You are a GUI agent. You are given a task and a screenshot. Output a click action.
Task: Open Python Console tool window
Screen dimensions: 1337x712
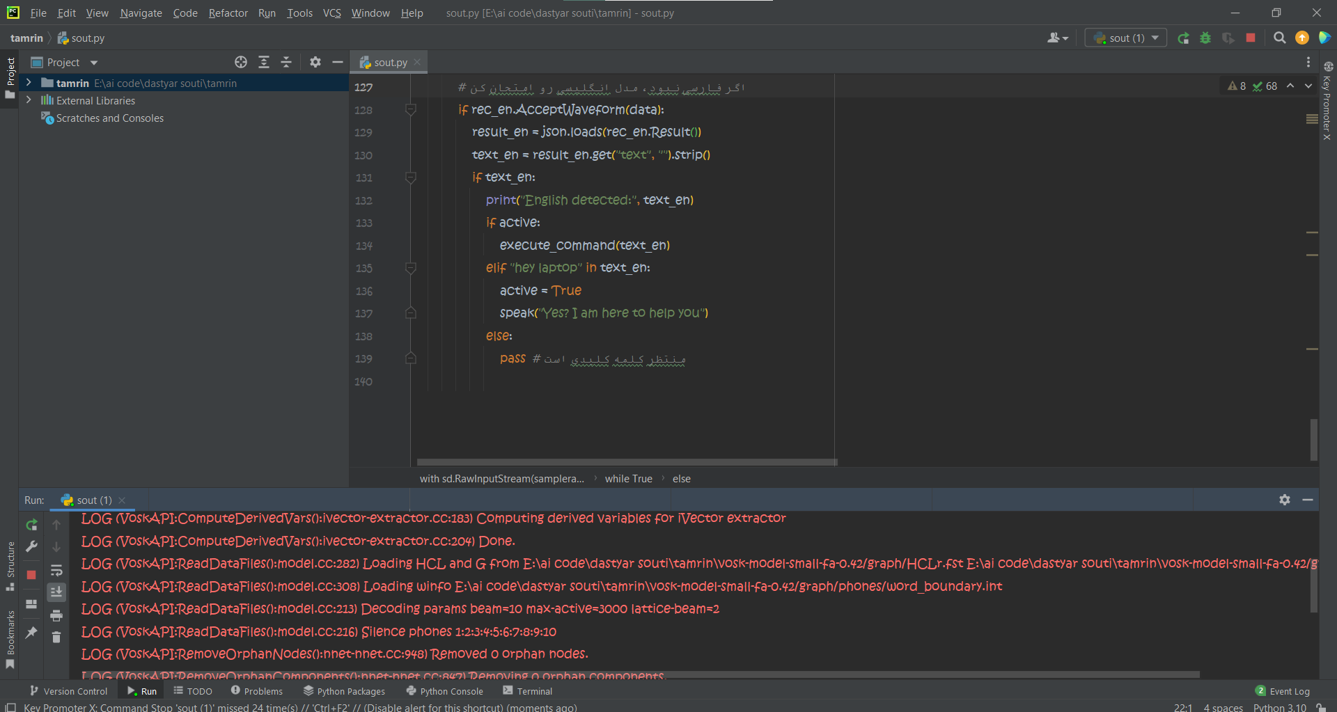click(x=444, y=691)
